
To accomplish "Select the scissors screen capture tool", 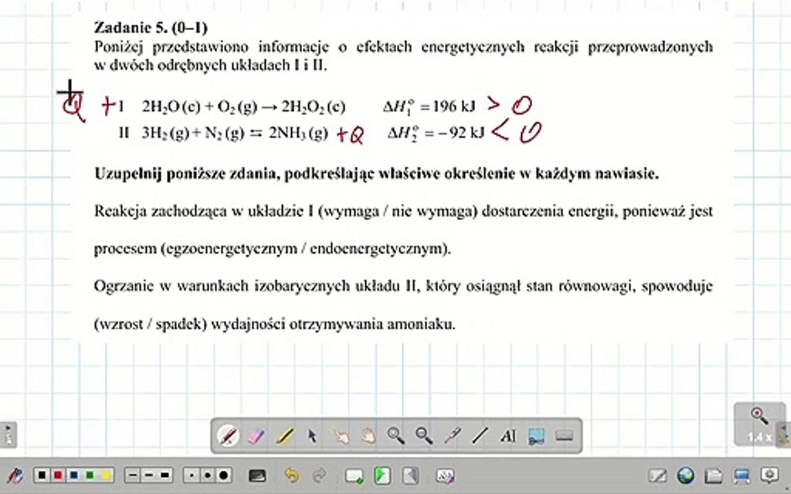I will coord(536,436).
